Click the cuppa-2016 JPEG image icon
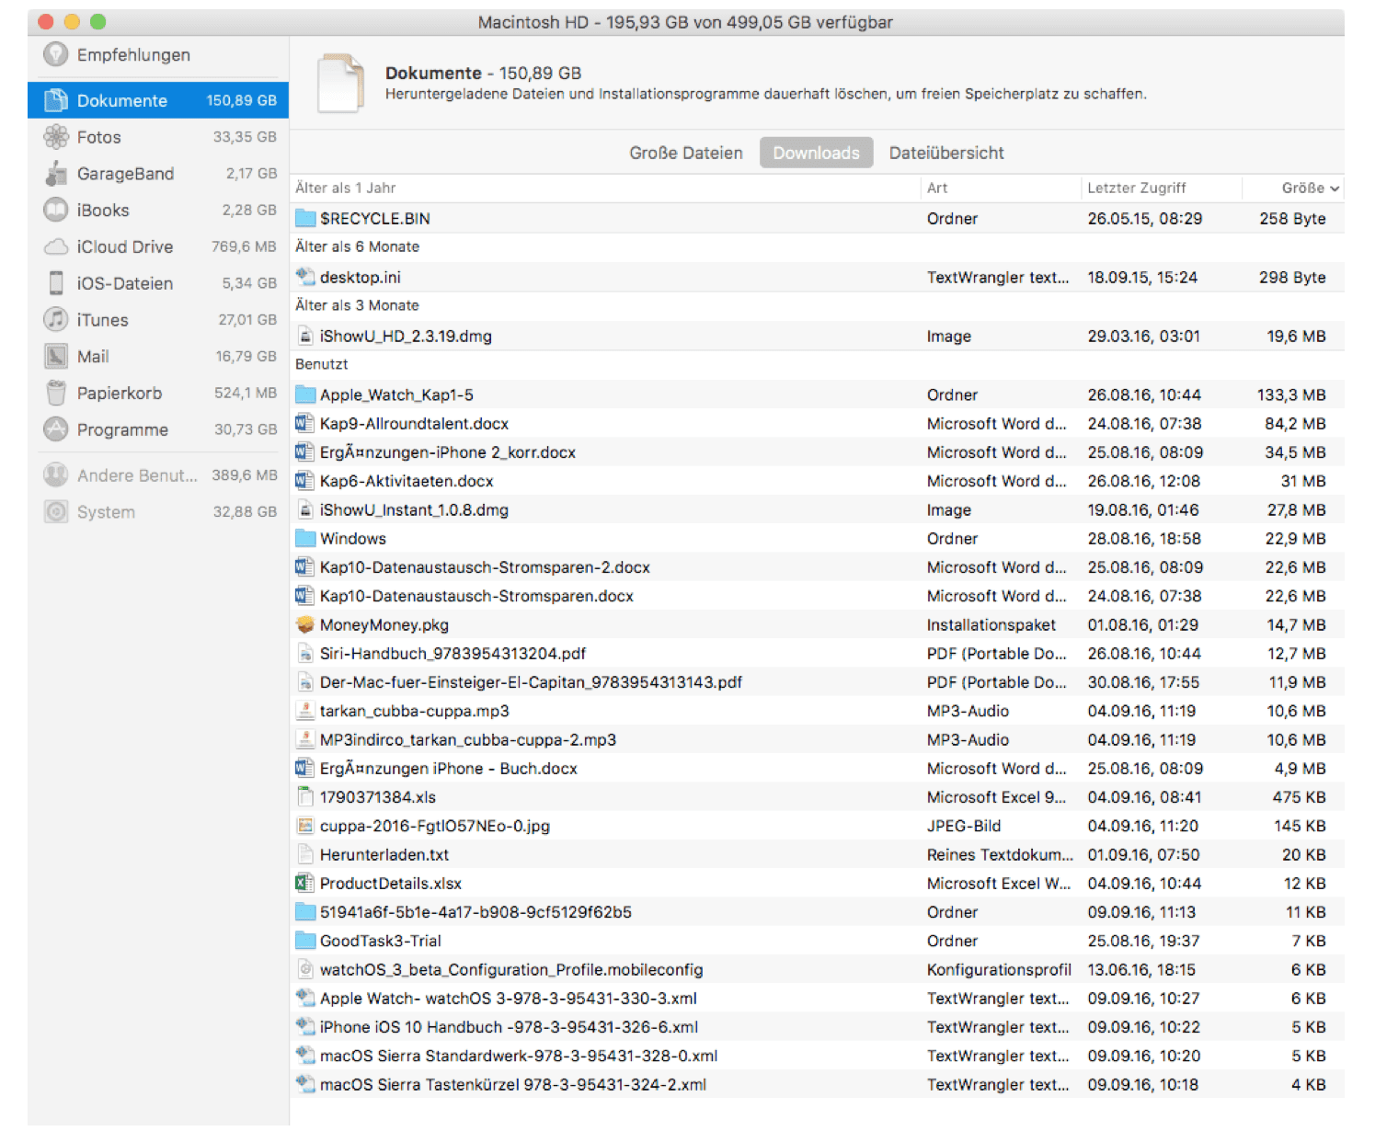This screenshot has height=1131, width=1398. coord(305,826)
